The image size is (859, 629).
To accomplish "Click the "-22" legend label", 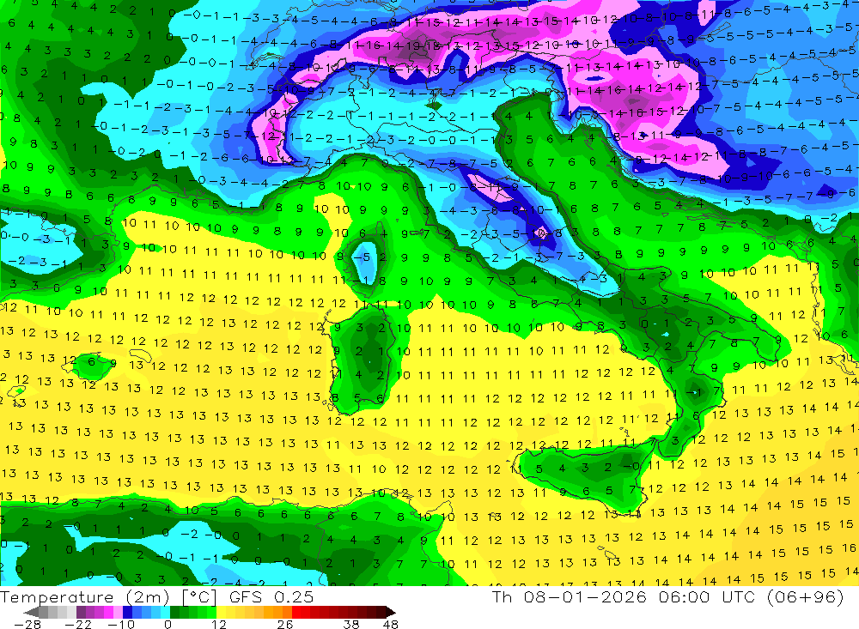I will [x=78, y=625].
